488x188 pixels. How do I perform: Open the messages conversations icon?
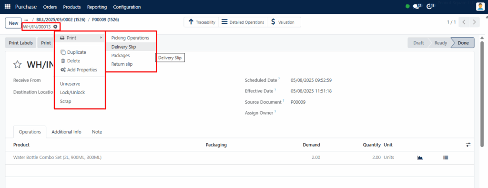[417, 6]
